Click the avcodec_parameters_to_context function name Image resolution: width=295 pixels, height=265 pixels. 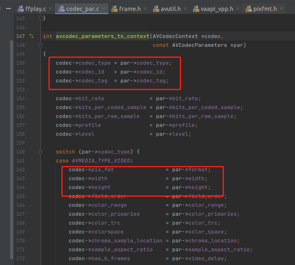(103, 36)
